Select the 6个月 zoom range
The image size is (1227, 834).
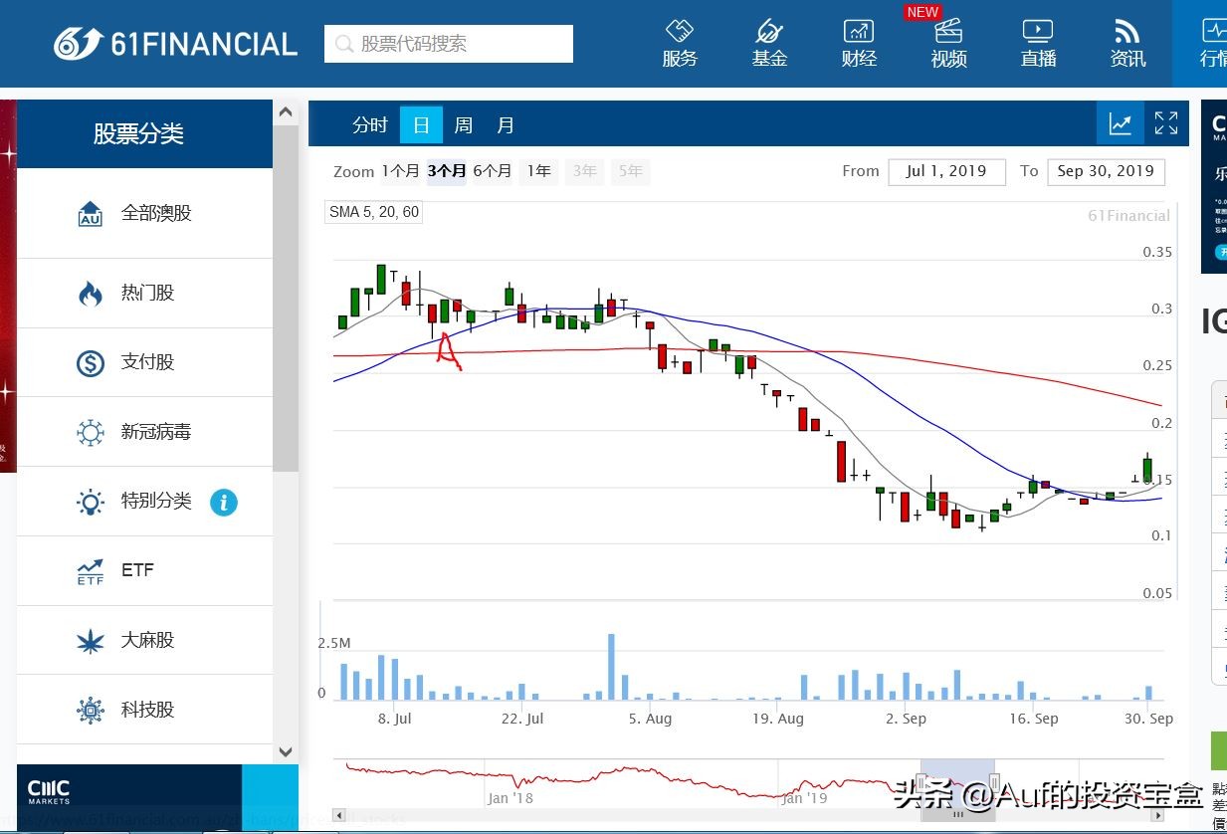pyautogui.click(x=492, y=171)
